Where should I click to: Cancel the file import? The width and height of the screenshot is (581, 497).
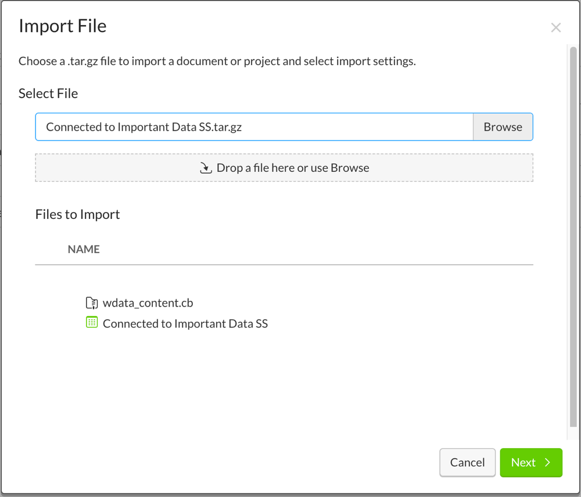tap(467, 462)
